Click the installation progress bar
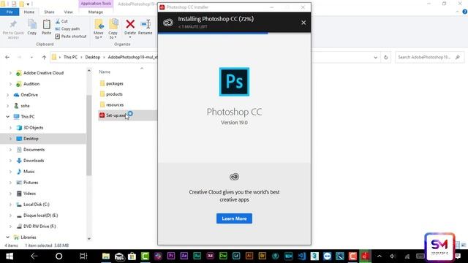The image size is (468, 263). tap(234, 34)
